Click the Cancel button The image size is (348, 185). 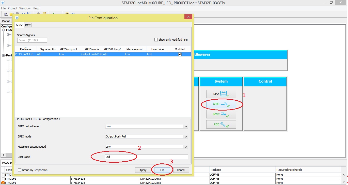tap(181, 170)
